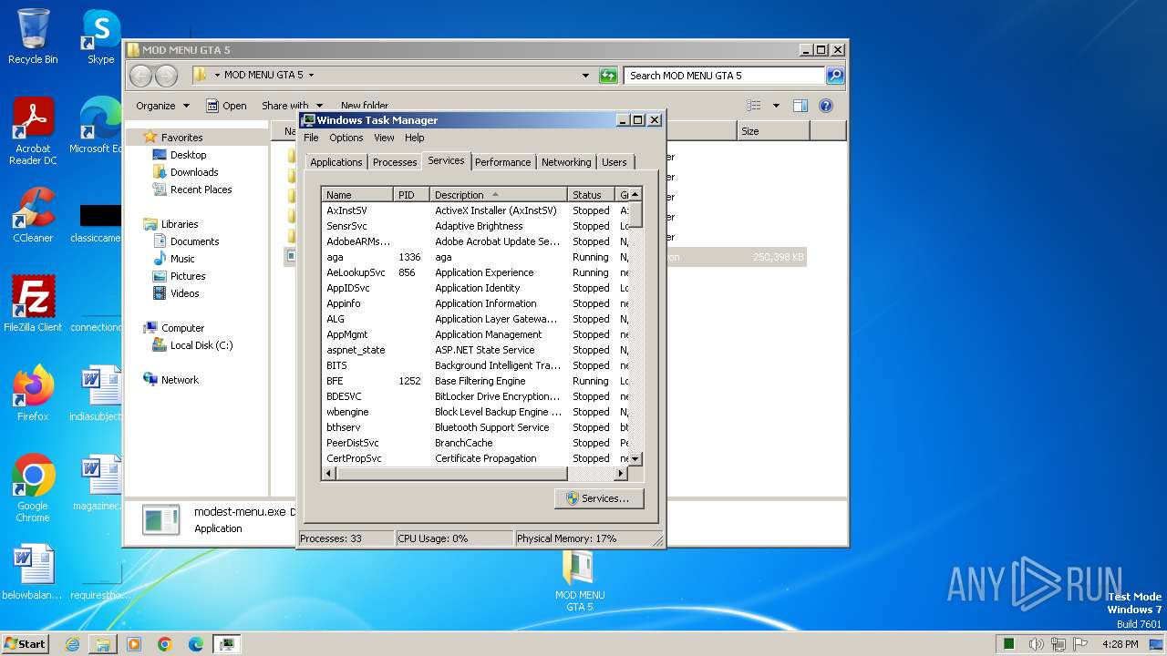Viewport: 1167px width, 656px height.
Task: Switch to the Users tab
Action: [614, 162]
